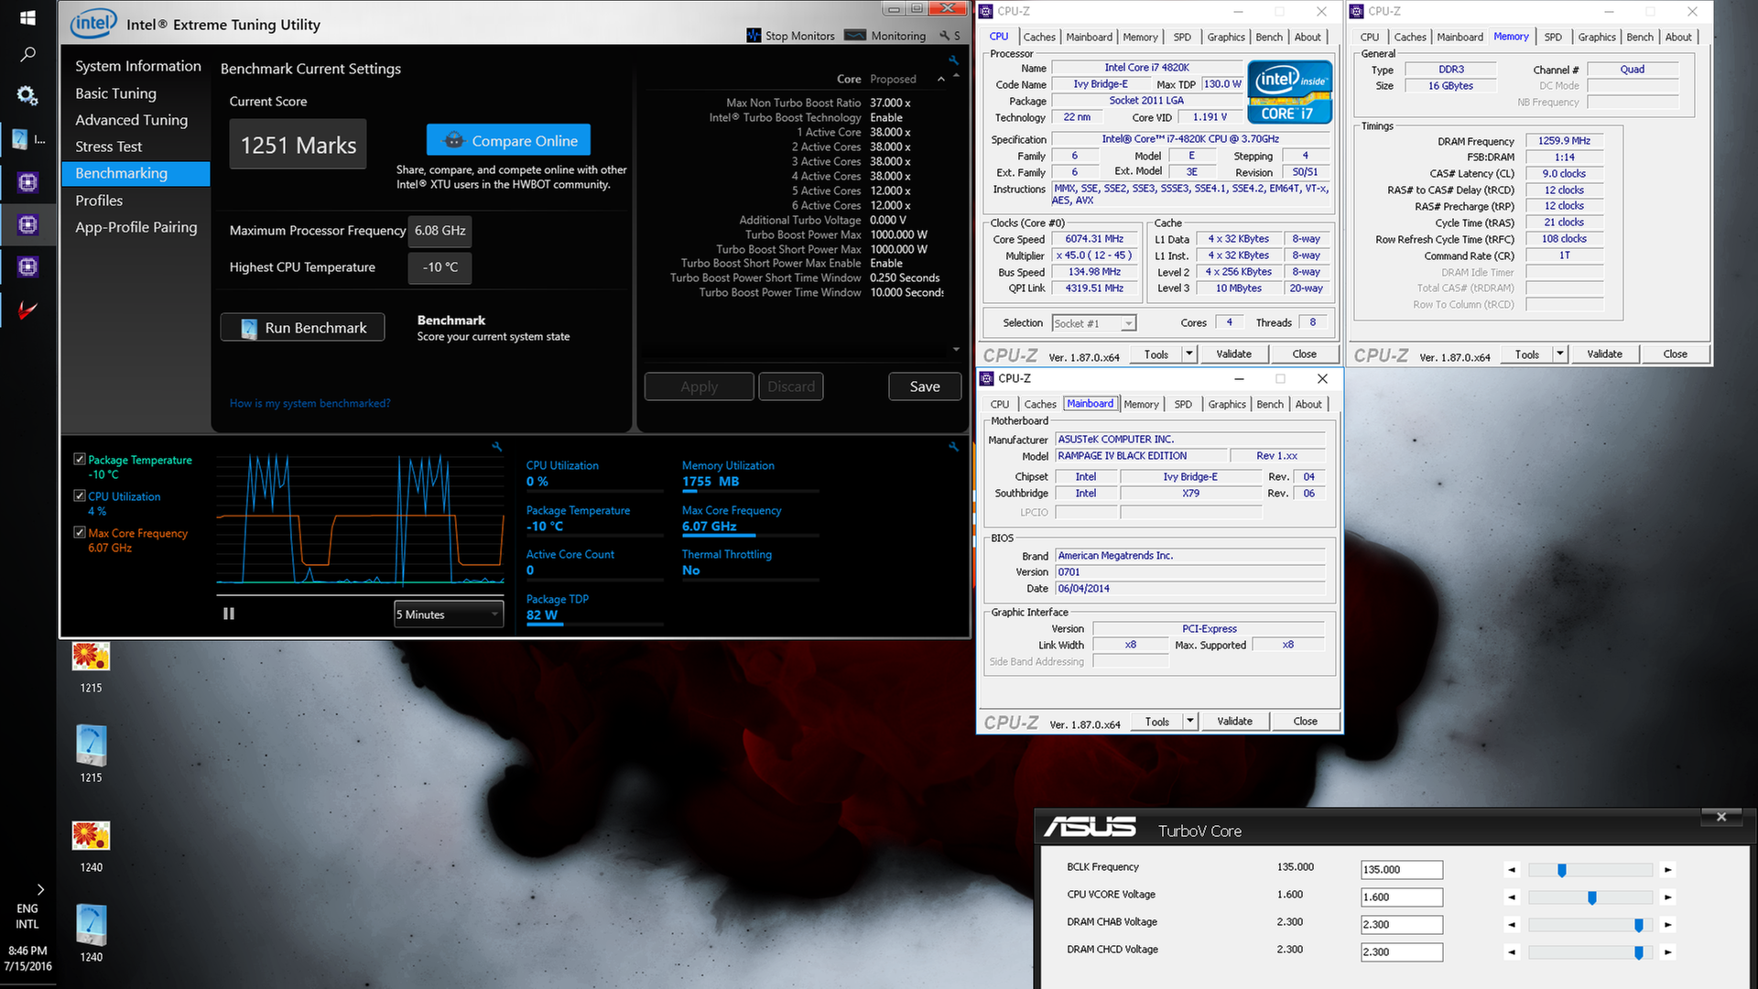
Task: Click Validate in the Mainboard CPU-Z window
Action: 1234,721
